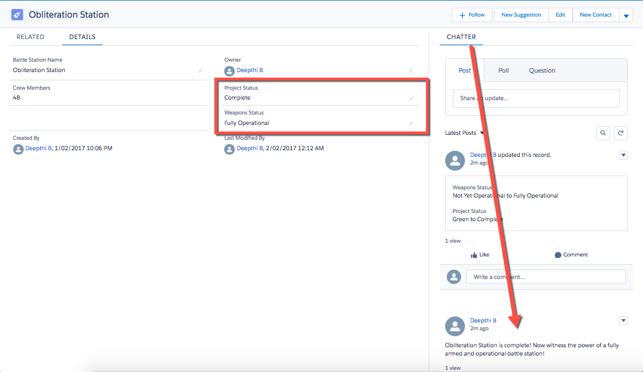Click the '1 view' count under record update

(x=453, y=241)
